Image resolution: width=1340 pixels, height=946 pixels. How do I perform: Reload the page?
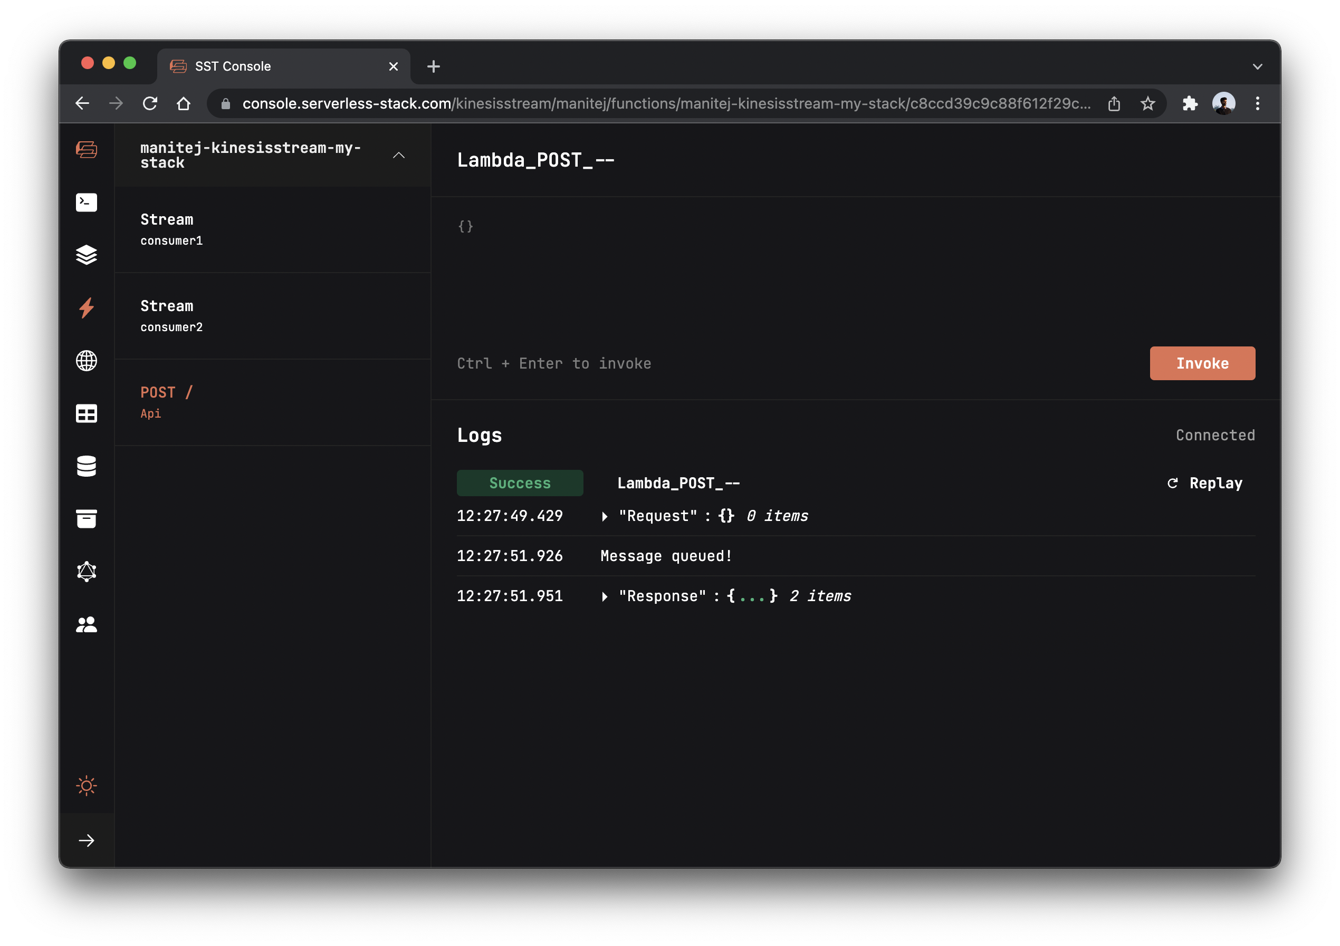click(x=150, y=103)
